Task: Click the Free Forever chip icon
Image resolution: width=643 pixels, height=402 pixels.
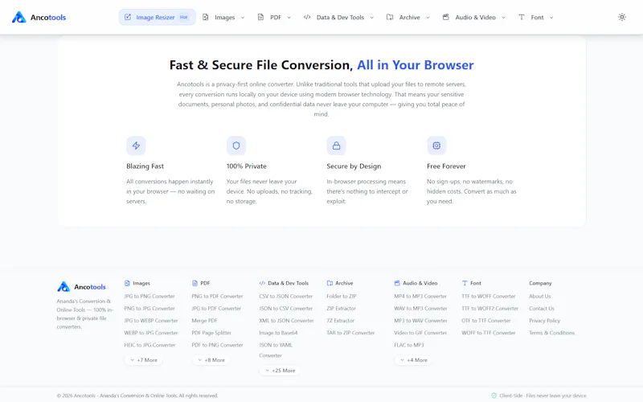Action: tap(436, 146)
